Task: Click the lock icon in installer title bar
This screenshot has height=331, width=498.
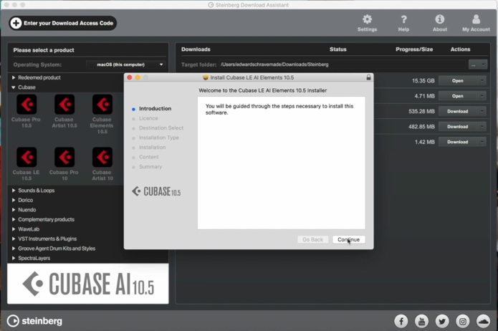Action: click(368, 77)
